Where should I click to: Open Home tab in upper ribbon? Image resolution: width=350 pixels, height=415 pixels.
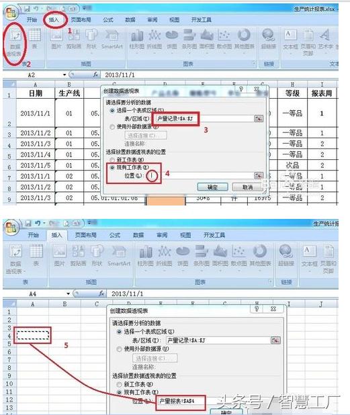32,19
